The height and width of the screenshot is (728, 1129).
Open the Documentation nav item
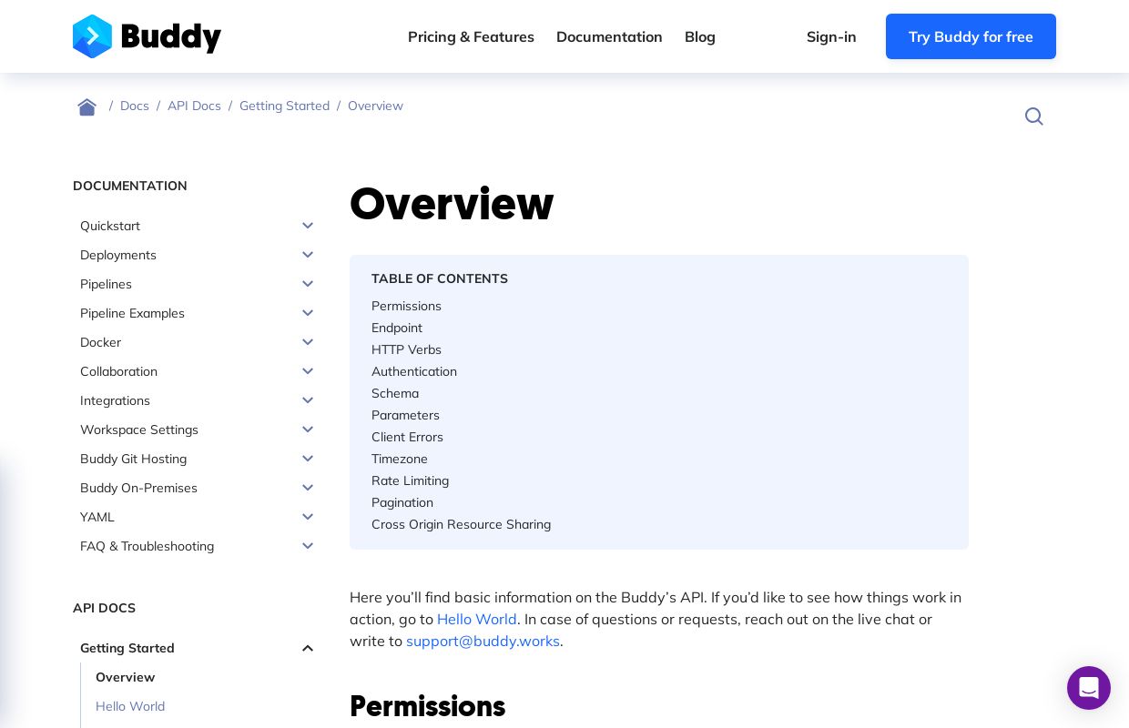609,36
